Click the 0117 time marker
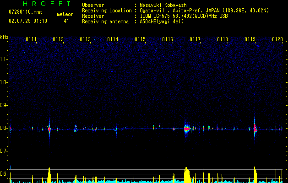 click(x=195, y=39)
